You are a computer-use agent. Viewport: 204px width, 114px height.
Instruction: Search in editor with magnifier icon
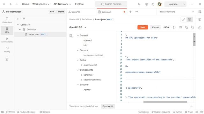pyautogui.click(x=193, y=27)
